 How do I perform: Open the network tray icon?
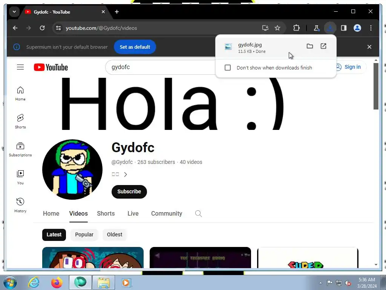[339, 283]
